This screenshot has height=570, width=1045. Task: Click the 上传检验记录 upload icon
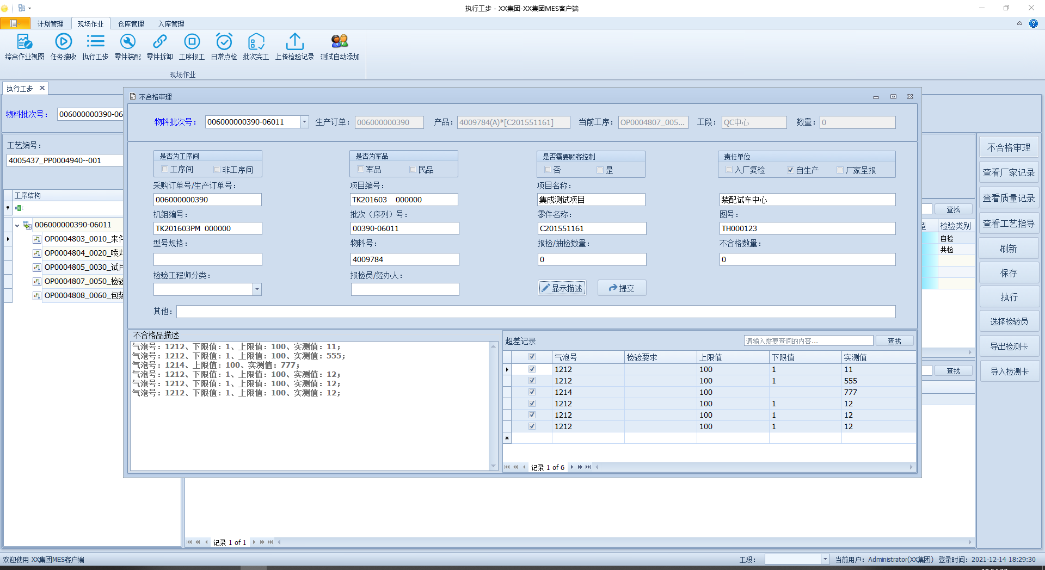pyautogui.click(x=294, y=42)
